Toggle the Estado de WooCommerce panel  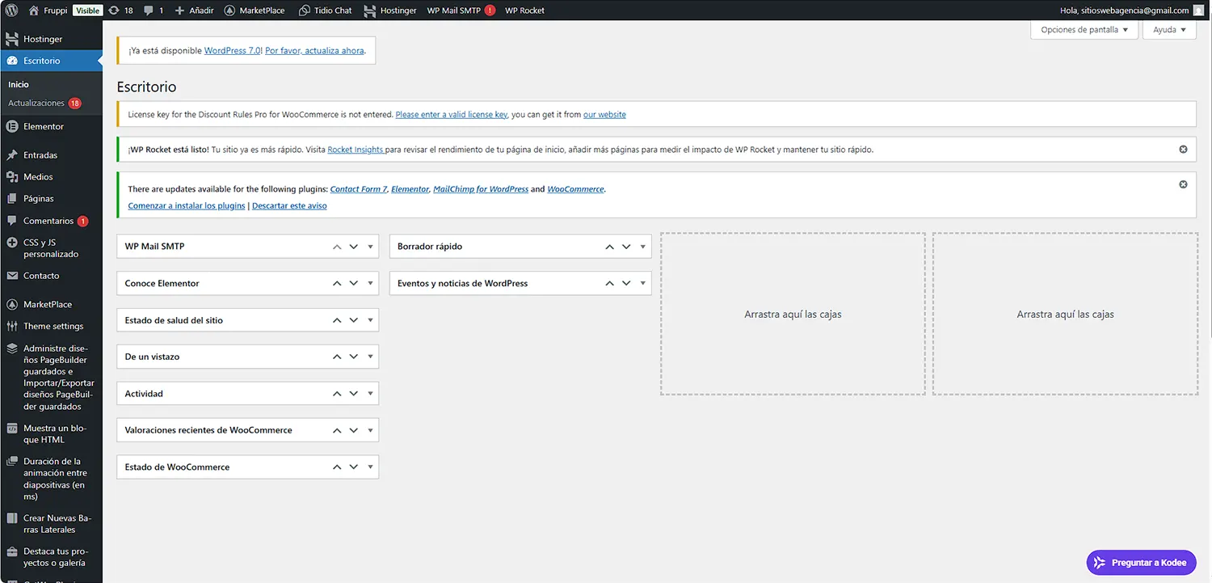[371, 467]
